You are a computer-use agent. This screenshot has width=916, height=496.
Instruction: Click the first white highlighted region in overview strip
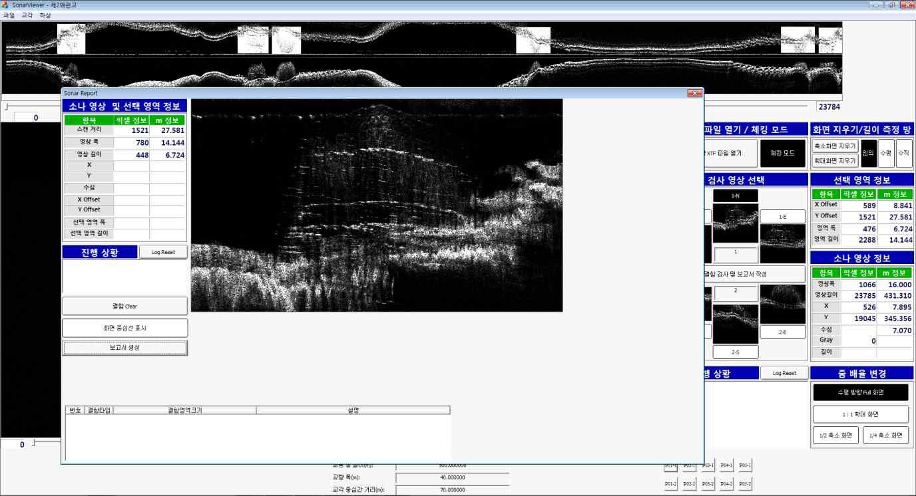coord(71,39)
